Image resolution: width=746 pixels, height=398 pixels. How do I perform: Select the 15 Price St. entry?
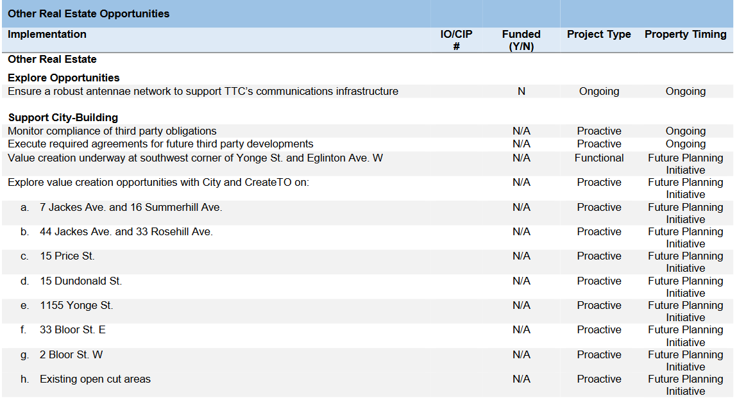(67, 256)
